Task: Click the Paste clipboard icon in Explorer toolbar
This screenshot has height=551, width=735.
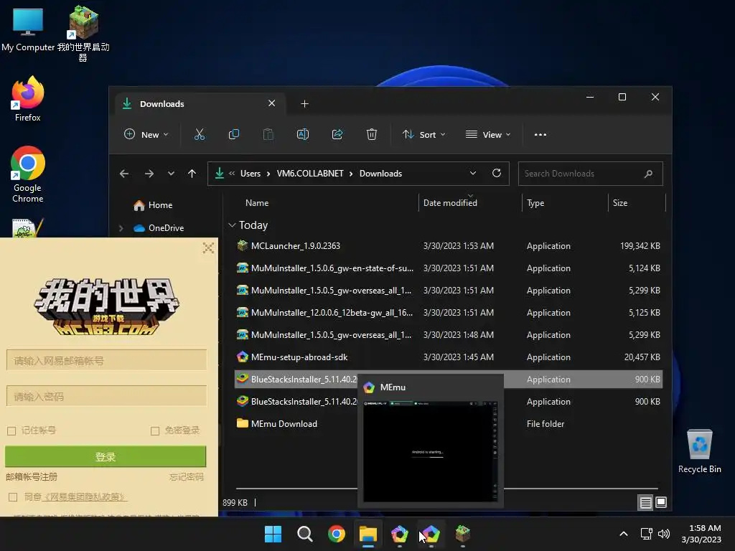Action: 268,134
